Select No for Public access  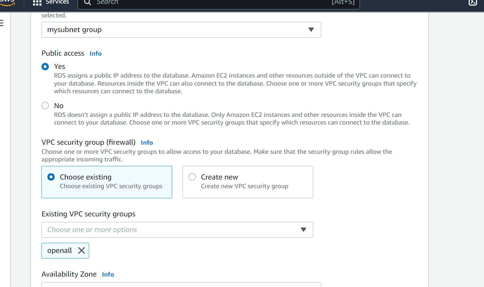tap(45, 105)
